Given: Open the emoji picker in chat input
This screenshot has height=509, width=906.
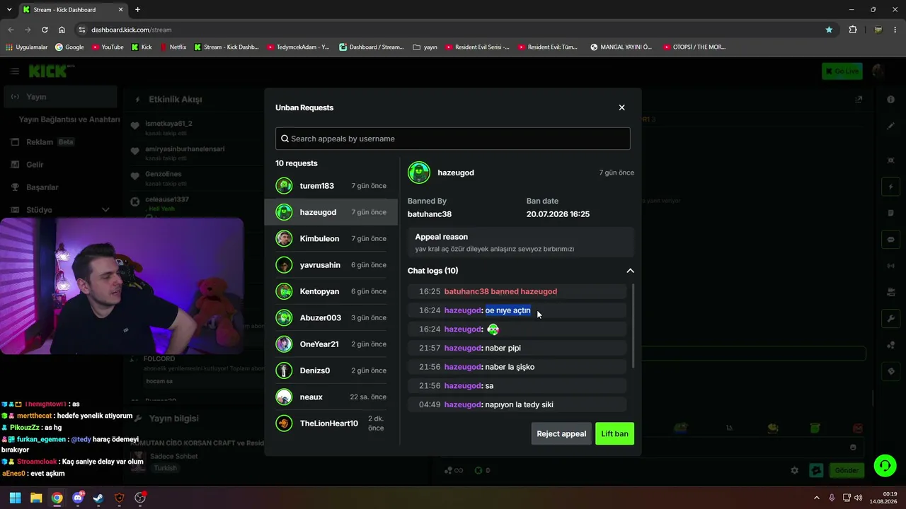Looking at the screenshot, I should (853, 447).
